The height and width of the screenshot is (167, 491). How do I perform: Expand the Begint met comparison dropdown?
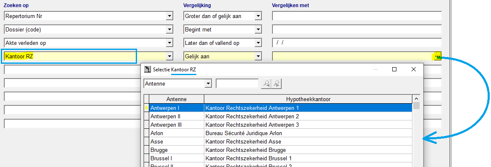click(258, 29)
